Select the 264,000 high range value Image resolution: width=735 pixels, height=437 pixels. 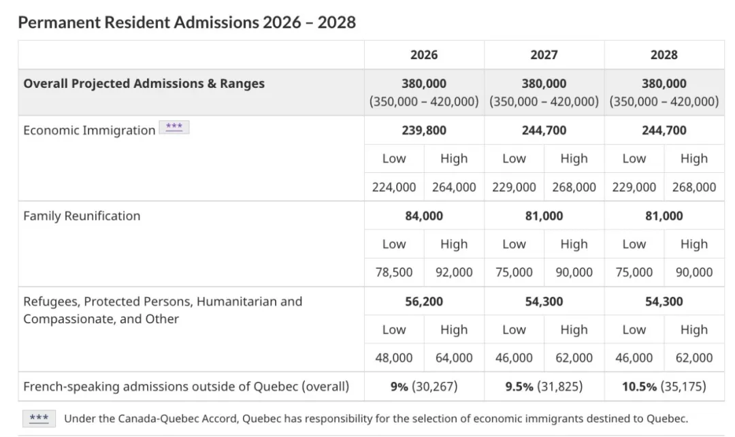click(x=454, y=187)
